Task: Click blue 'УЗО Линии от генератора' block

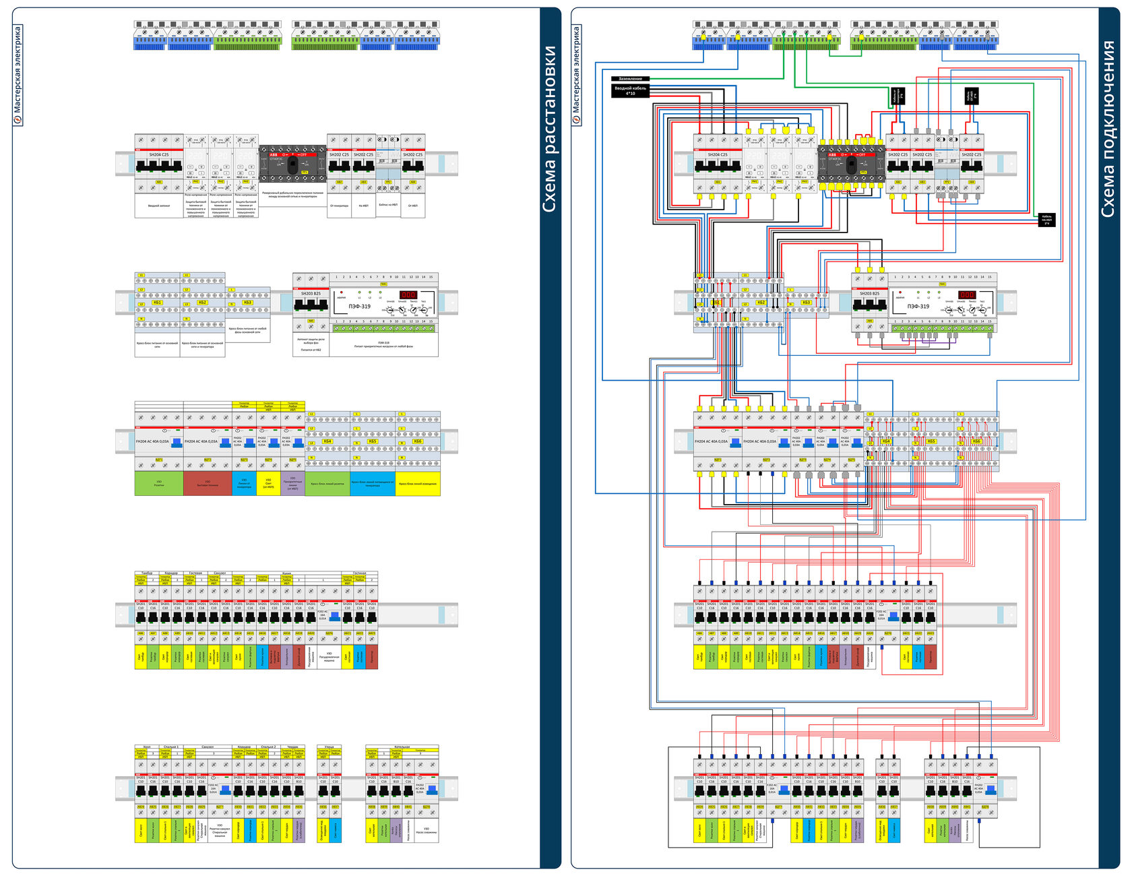Action: 244,484
